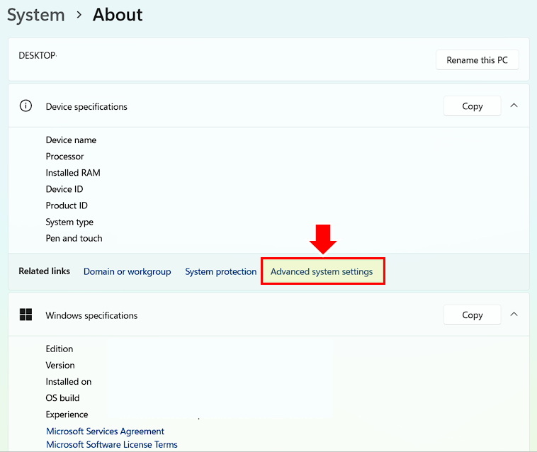Screen dimensions: 537x452
Task: Select the OS build row label
Action: coord(62,398)
